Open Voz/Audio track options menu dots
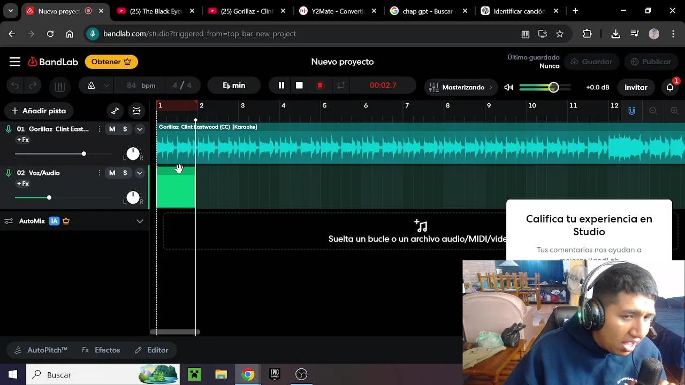This screenshot has width=685, height=385. [x=100, y=173]
